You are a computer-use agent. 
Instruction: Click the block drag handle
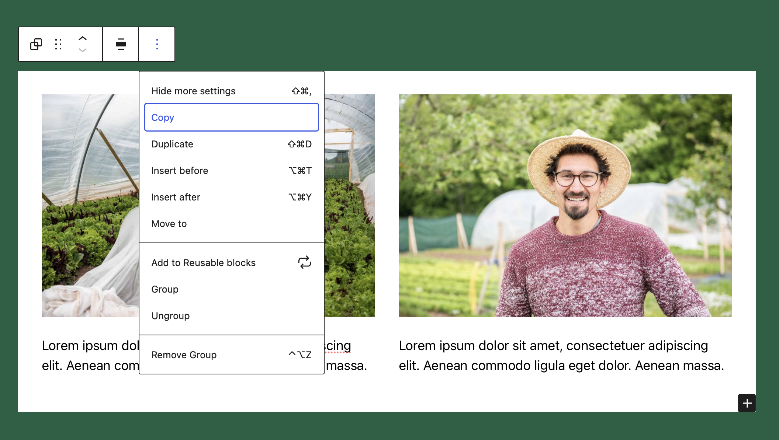[x=58, y=44]
